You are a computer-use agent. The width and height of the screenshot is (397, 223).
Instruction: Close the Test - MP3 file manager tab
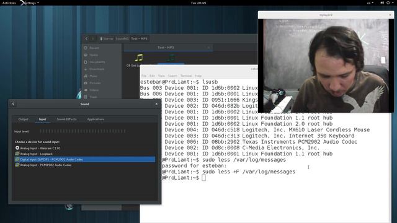pyautogui.click(x=208, y=48)
